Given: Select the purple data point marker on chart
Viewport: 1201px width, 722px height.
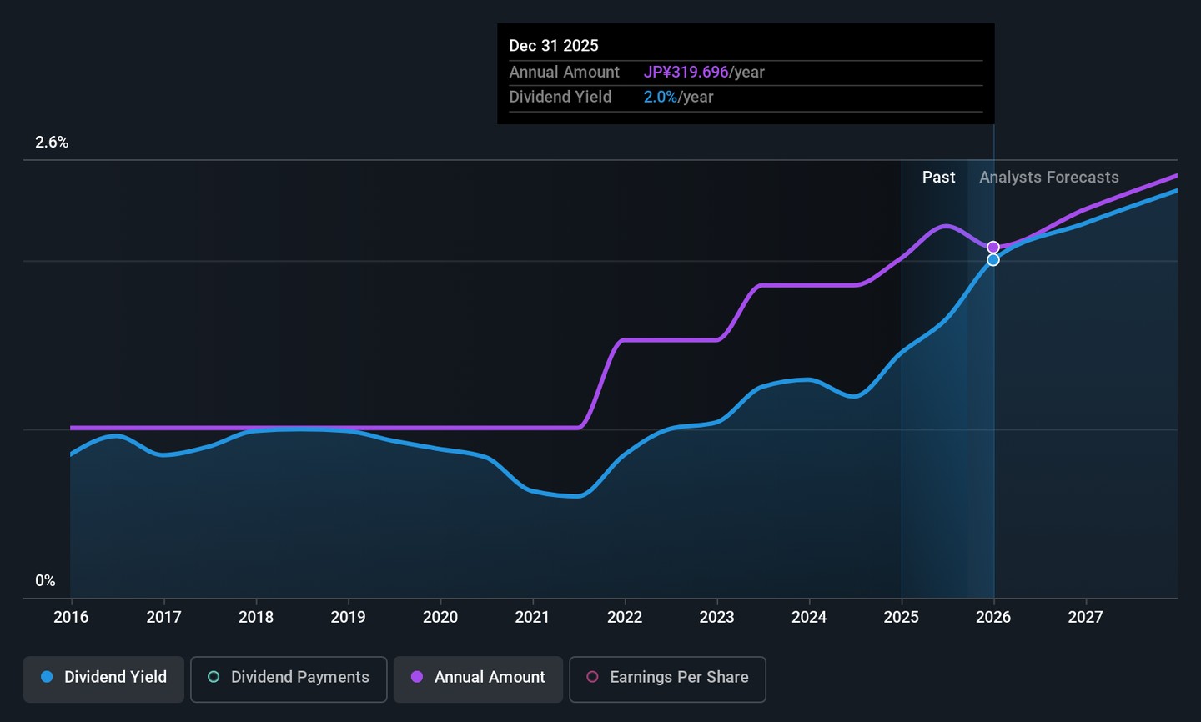Looking at the screenshot, I should coord(993,248).
